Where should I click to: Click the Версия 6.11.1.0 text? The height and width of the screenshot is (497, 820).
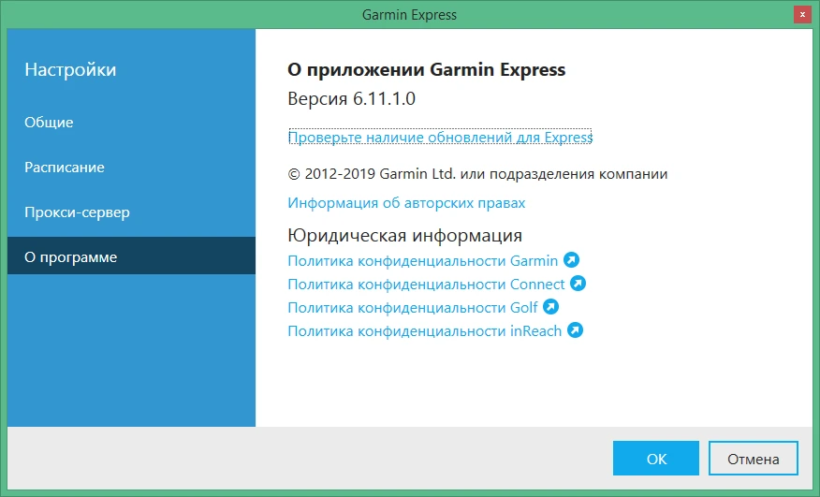point(351,98)
